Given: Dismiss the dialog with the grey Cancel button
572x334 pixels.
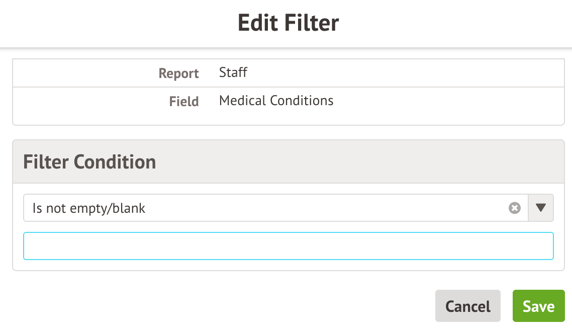Looking at the screenshot, I should pos(467,306).
